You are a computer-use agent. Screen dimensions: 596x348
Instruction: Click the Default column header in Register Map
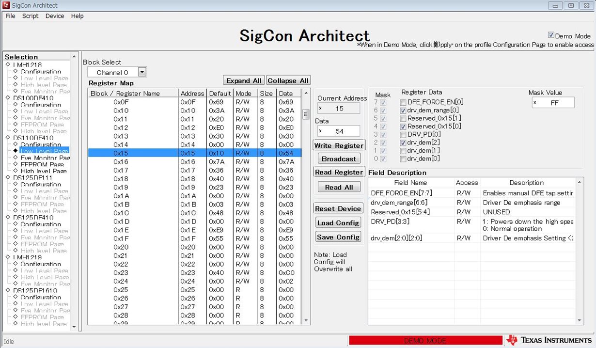click(x=220, y=94)
